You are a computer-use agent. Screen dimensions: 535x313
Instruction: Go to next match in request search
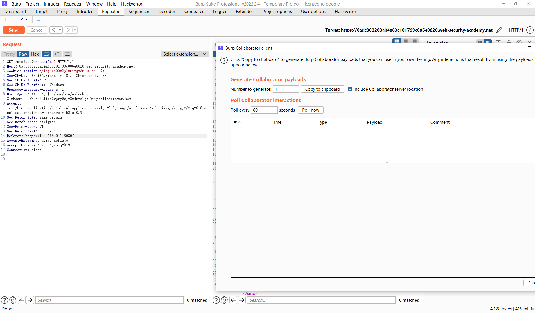(30, 300)
